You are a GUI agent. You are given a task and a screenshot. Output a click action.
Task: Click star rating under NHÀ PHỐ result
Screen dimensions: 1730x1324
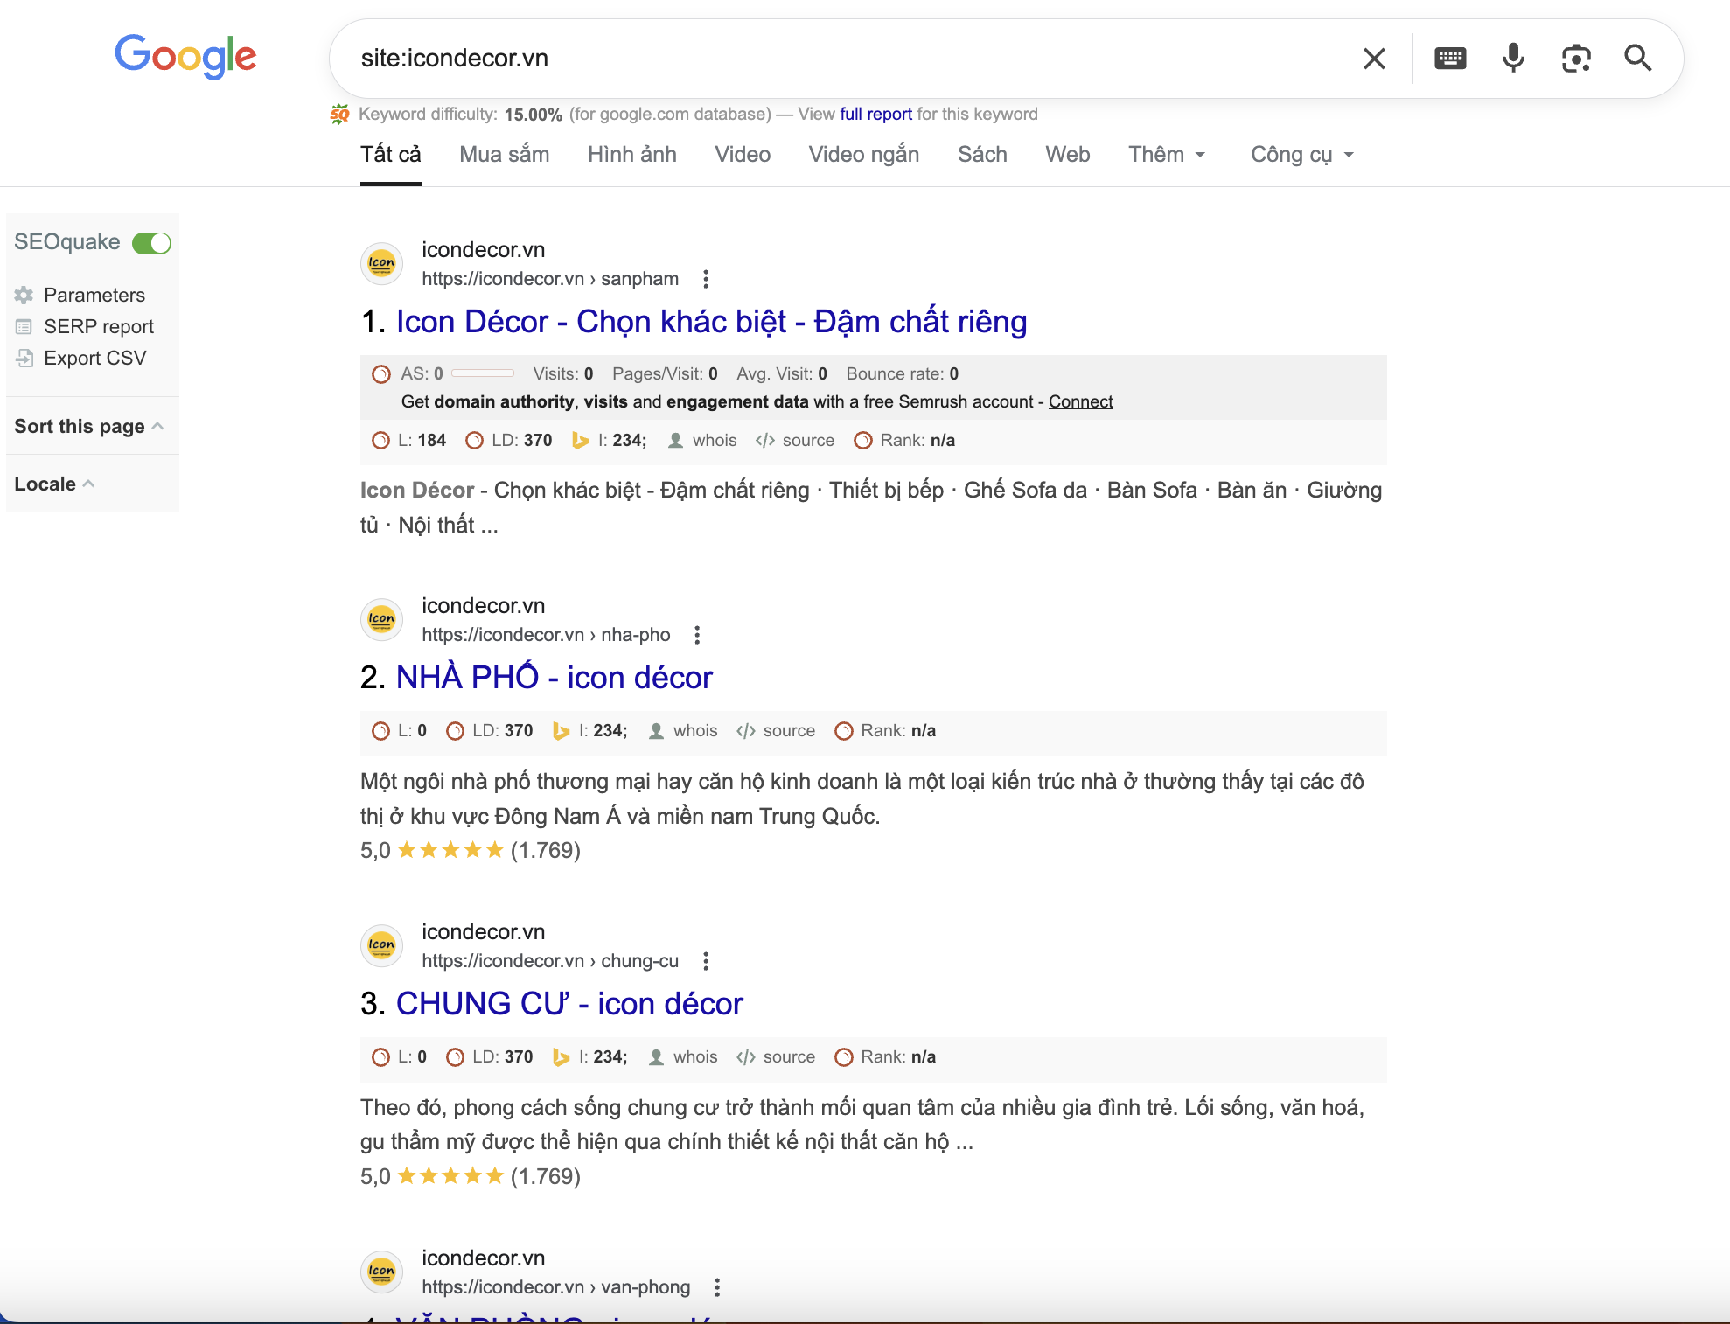pyautogui.click(x=450, y=850)
